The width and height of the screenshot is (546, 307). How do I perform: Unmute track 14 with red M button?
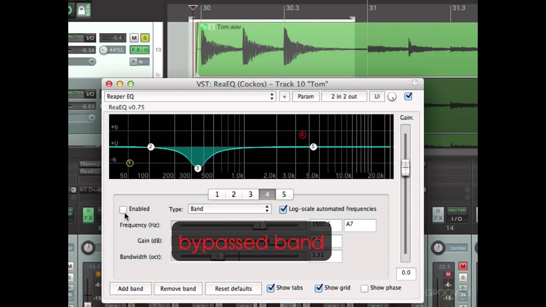(463, 266)
